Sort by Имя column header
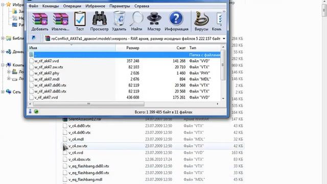Image resolution: width=327 pixels, height=184 pixels. 72,48
